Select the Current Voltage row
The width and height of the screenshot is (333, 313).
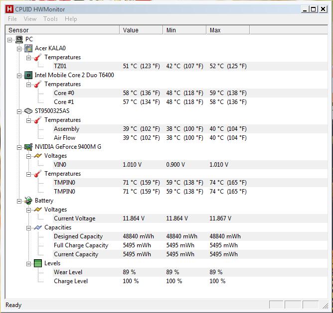point(190,218)
